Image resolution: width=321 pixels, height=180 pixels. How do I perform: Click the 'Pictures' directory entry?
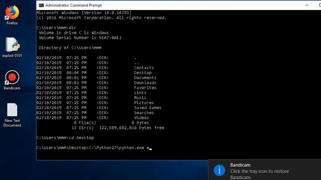144,102
